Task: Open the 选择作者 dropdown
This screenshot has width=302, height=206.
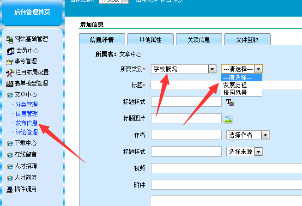Action: pos(265,135)
